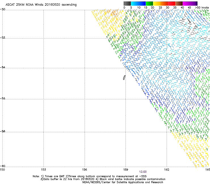Click the -50 latitude axis label

3,9
